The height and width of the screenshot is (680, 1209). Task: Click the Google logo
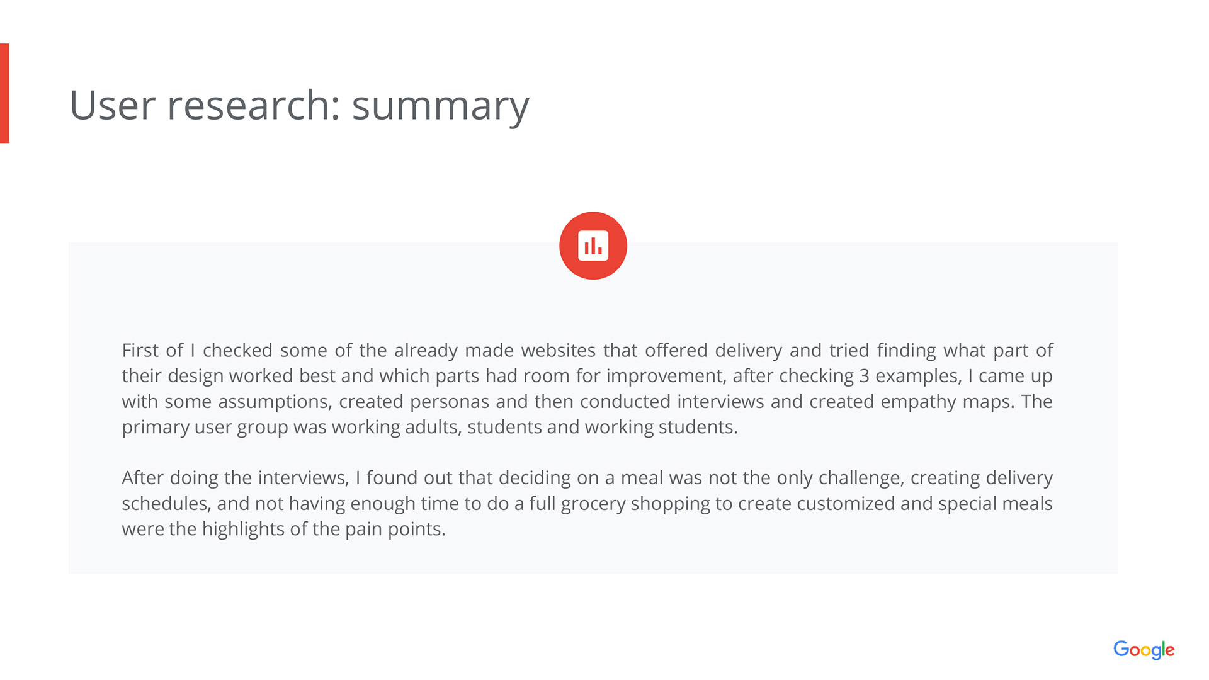(1144, 649)
